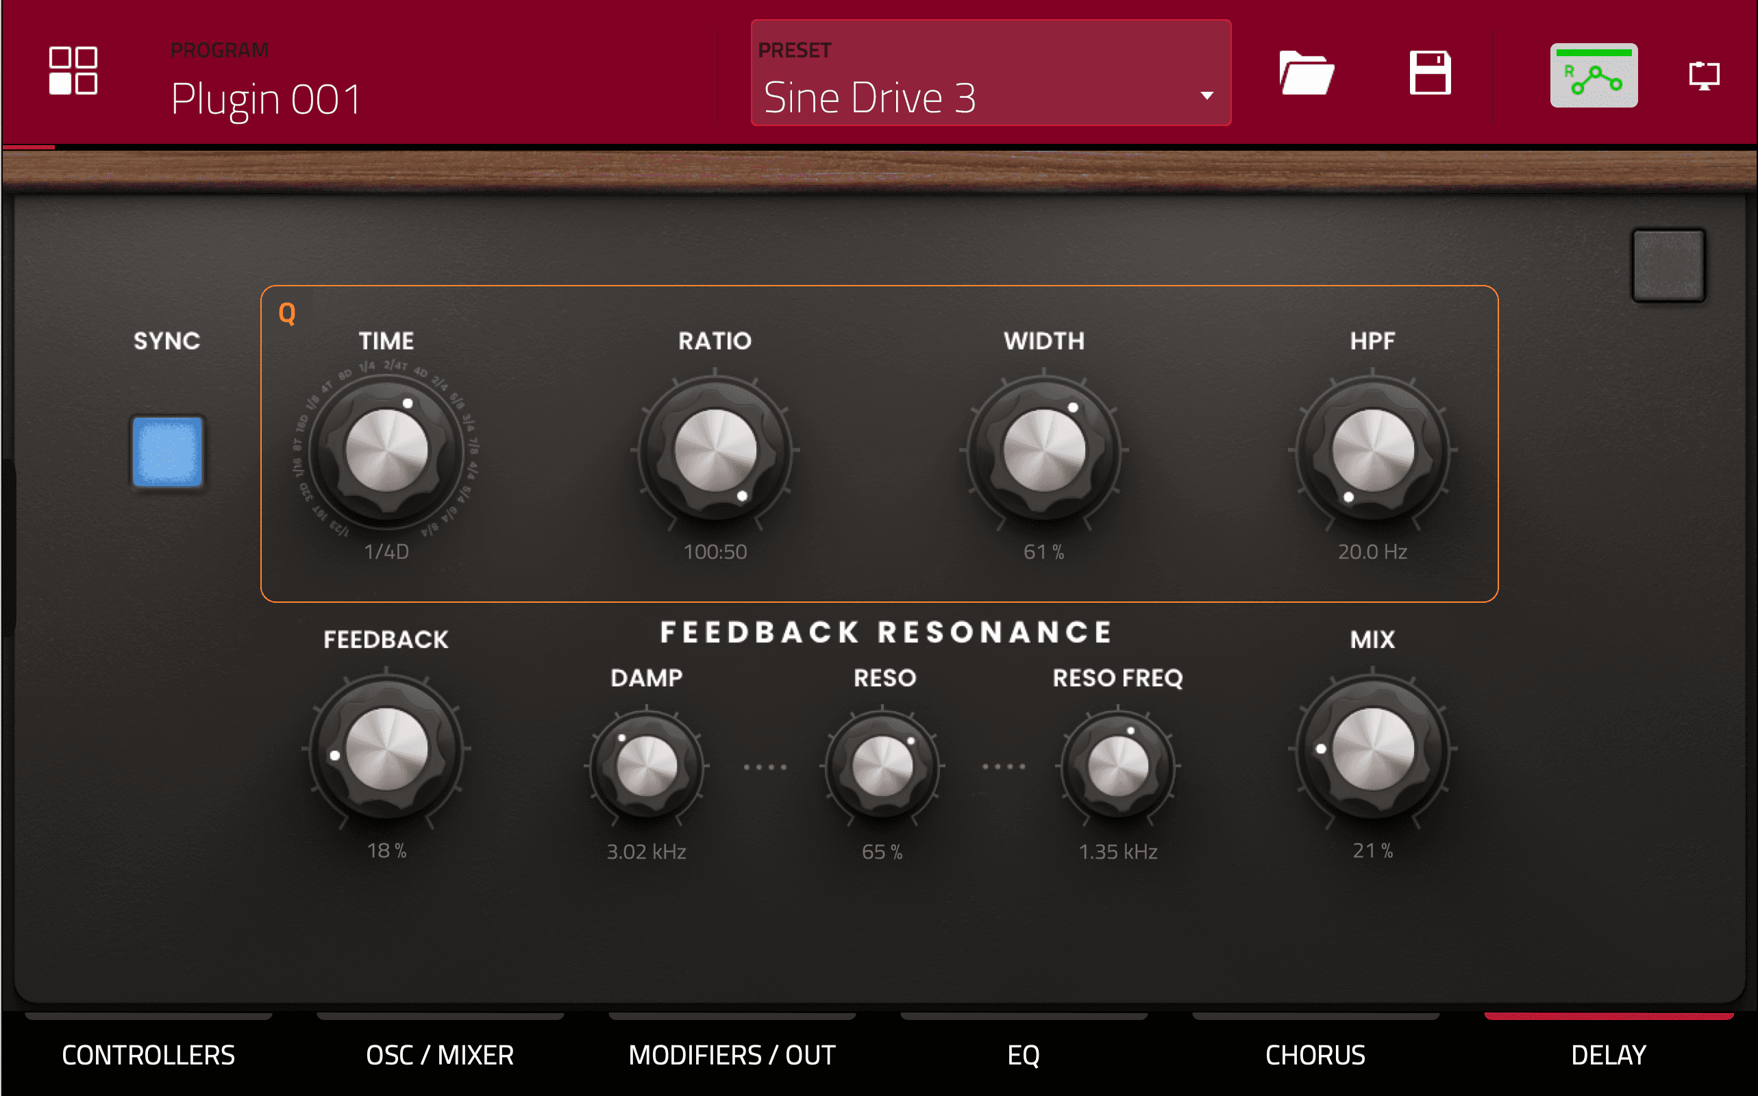The image size is (1758, 1096).
Task: Click the orange Q quantize icon
Action: pyautogui.click(x=287, y=314)
